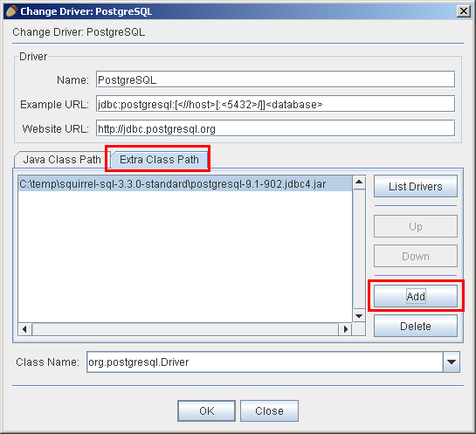Click the horizontal scroll right arrow
This screenshot has height=434, width=476.
pyautogui.click(x=346, y=329)
